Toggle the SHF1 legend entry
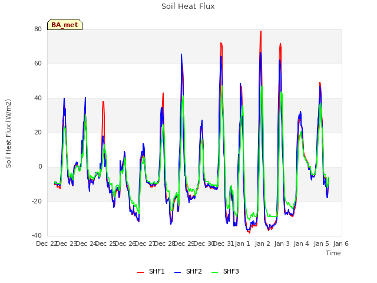This screenshot has height=283, width=377. coord(151,271)
